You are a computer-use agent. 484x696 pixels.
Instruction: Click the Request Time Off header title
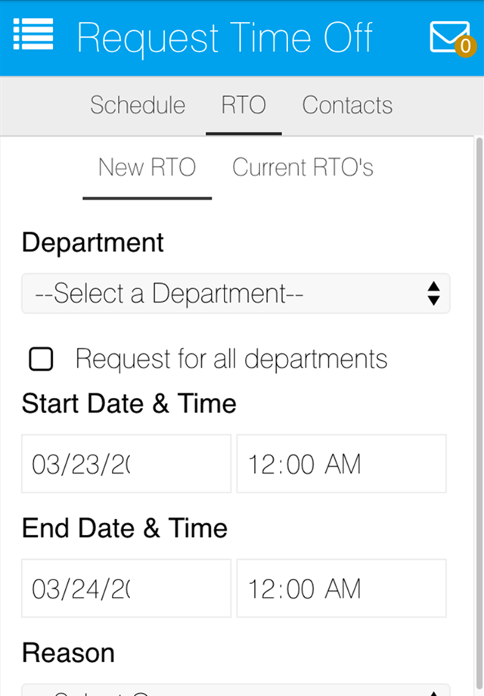coord(225,38)
